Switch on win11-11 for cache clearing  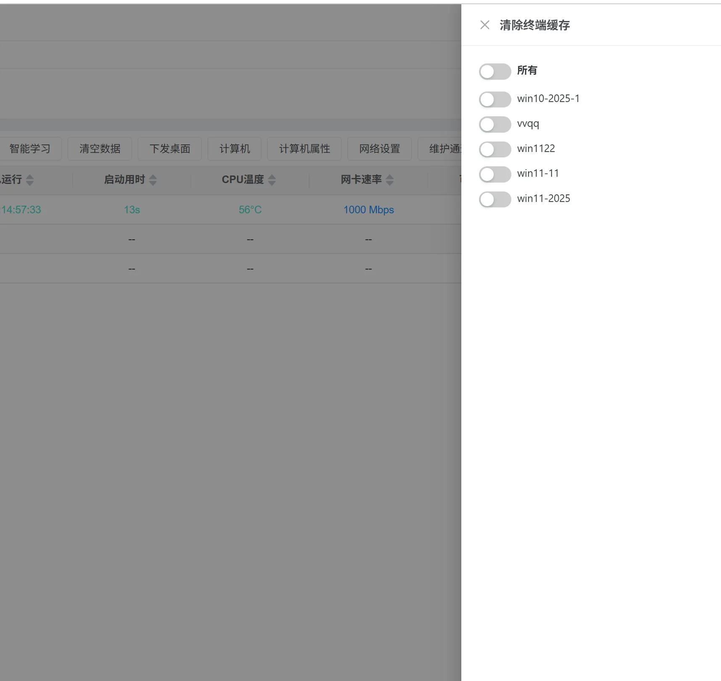point(495,174)
